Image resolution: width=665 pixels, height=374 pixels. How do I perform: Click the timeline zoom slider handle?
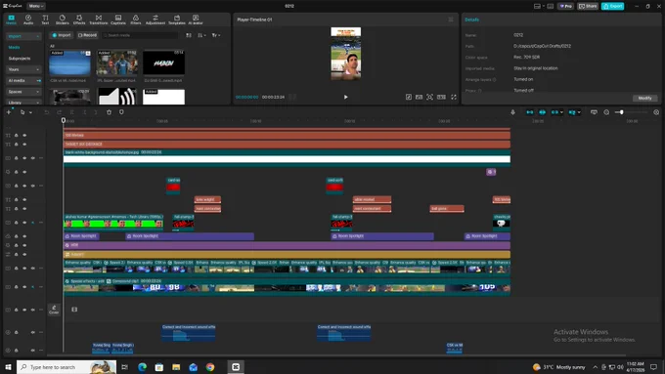tap(621, 112)
